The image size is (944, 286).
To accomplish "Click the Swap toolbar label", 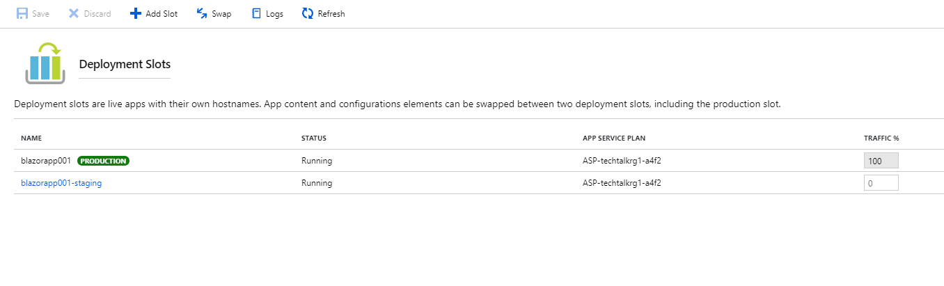I will tap(221, 14).
